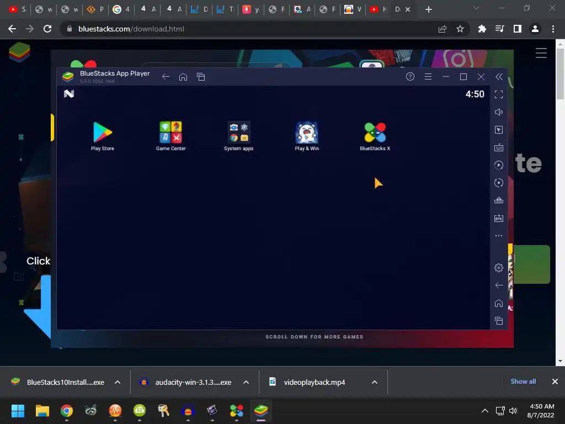Collapse the BlueStacks side toolbar
The height and width of the screenshot is (424, 565).
pyautogui.click(x=499, y=76)
